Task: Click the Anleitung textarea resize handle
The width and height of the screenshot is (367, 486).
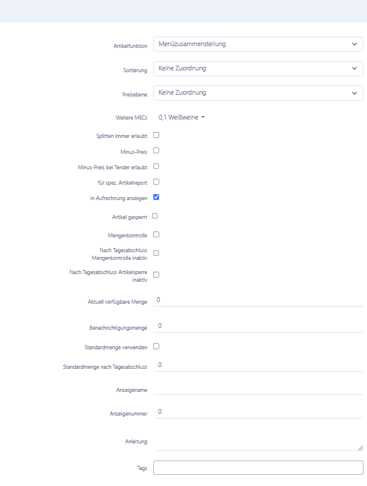Action: click(360, 448)
